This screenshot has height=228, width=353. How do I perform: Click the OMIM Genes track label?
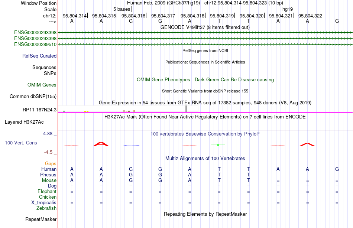[x=42, y=85]
